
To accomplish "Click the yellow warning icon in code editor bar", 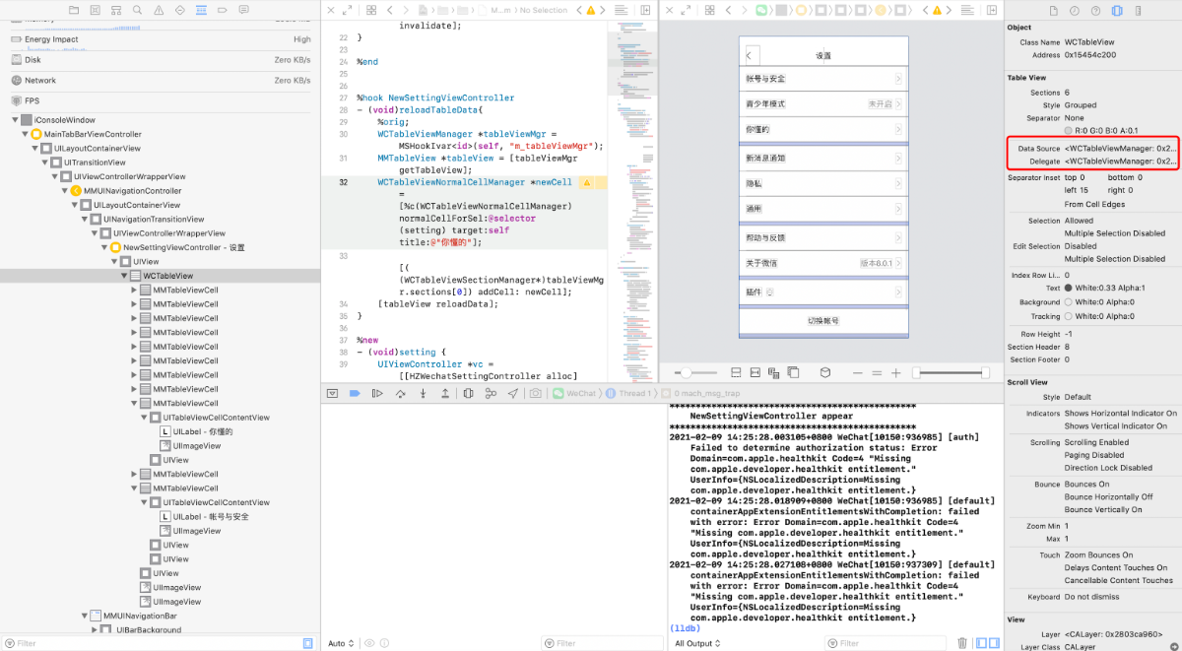I will tap(591, 10).
